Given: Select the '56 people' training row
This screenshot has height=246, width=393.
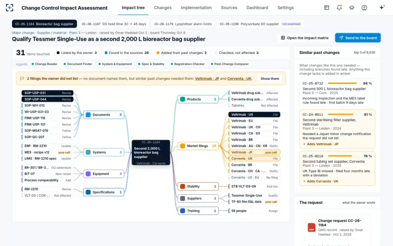Looking at the screenshot, I should click(x=254, y=211).
